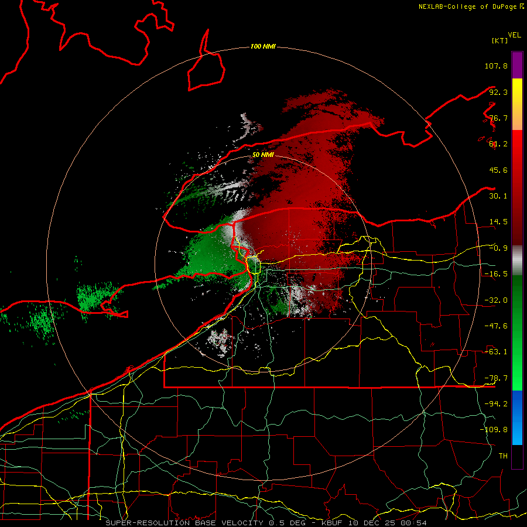Click the -32.0 velocity scale value
The image size is (527, 527).
496,300
